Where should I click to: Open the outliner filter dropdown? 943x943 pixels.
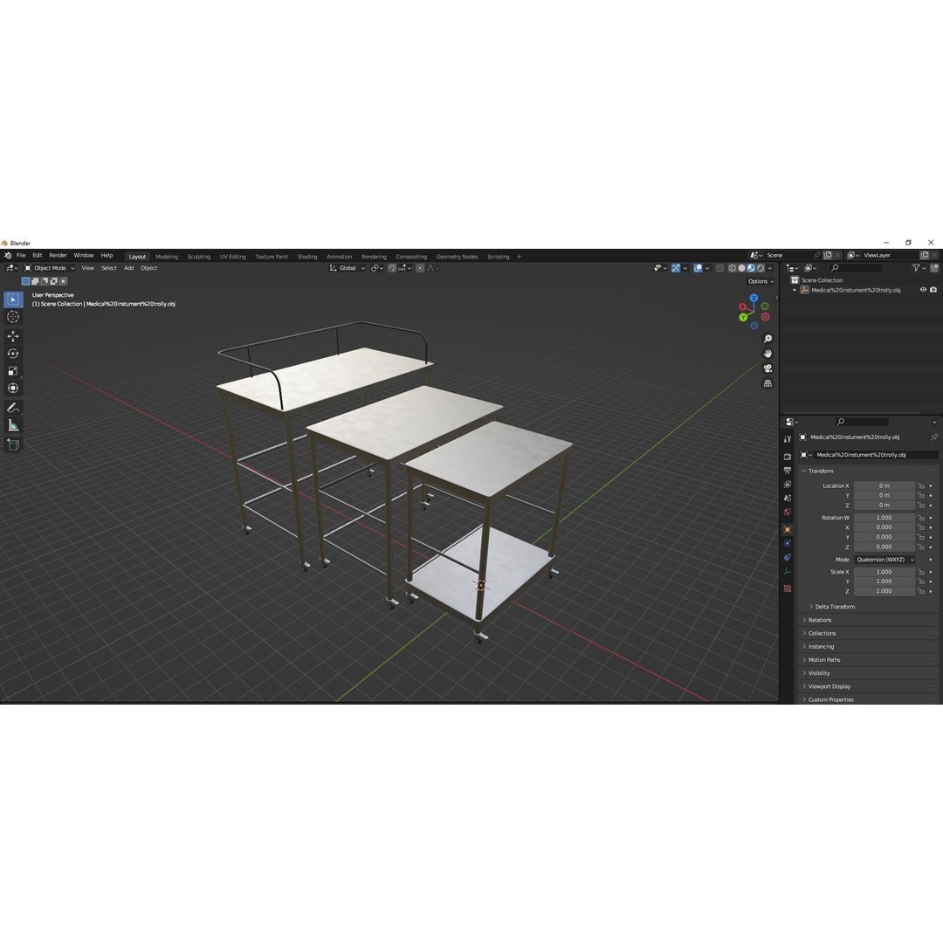(919, 268)
